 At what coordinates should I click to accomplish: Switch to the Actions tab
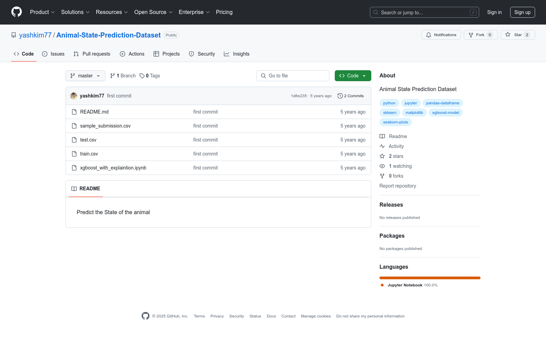132,54
